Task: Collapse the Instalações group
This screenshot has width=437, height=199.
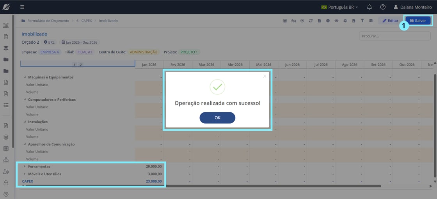Action: pyautogui.click(x=25, y=122)
